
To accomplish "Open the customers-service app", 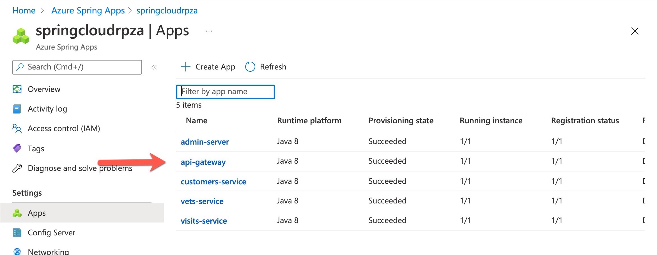I will click(213, 181).
